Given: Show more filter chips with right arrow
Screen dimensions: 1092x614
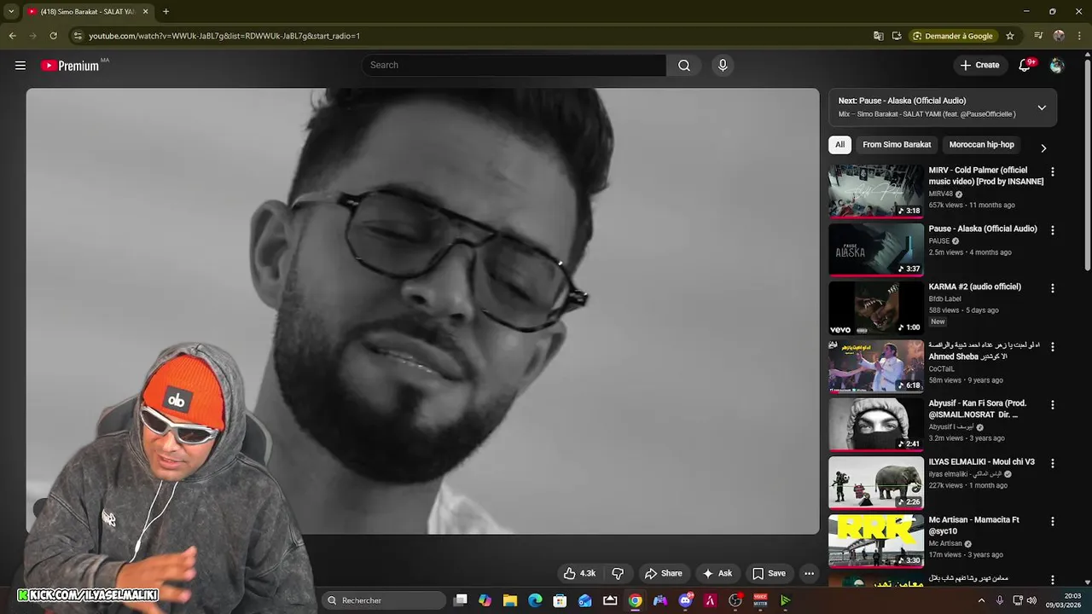Looking at the screenshot, I should point(1043,148).
